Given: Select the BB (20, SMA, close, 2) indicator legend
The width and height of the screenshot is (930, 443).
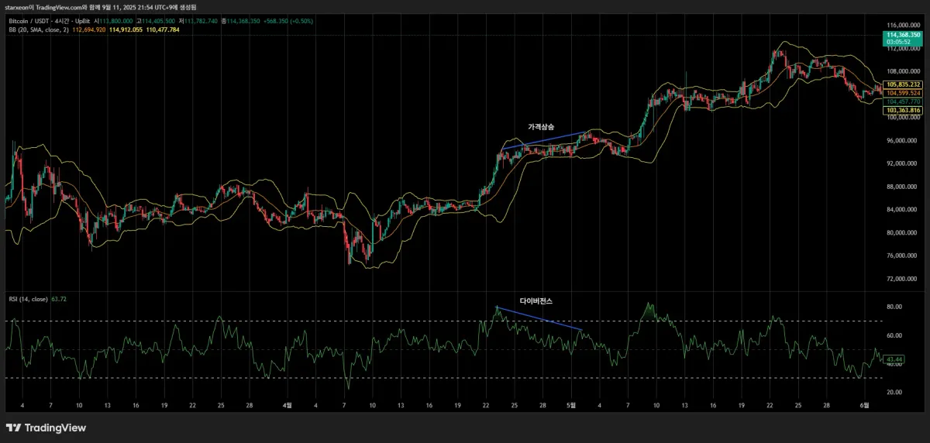Looking at the screenshot, I should (39, 29).
